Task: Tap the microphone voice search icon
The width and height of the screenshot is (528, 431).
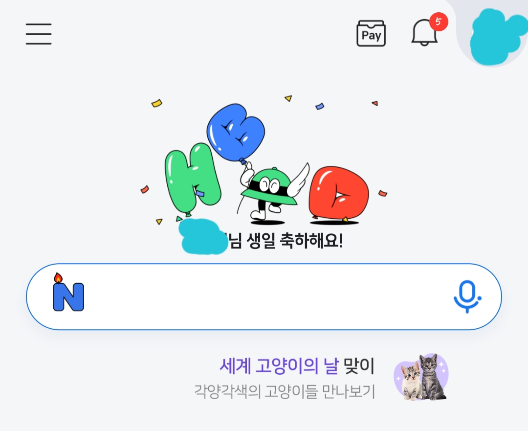Action: (467, 296)
